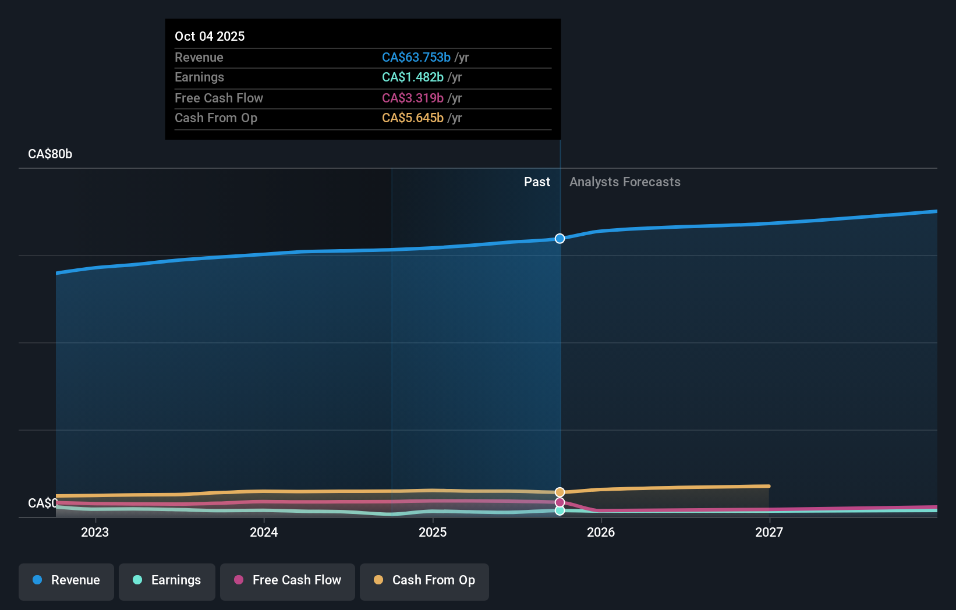This screenshot has height=610, width=956.
Task: Click the vertical date indicator line
Action: point(560,349)
